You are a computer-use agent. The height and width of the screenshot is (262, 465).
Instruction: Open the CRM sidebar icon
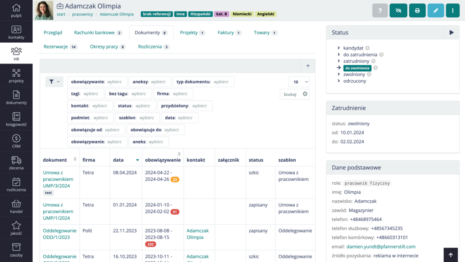tap(16, 141)
